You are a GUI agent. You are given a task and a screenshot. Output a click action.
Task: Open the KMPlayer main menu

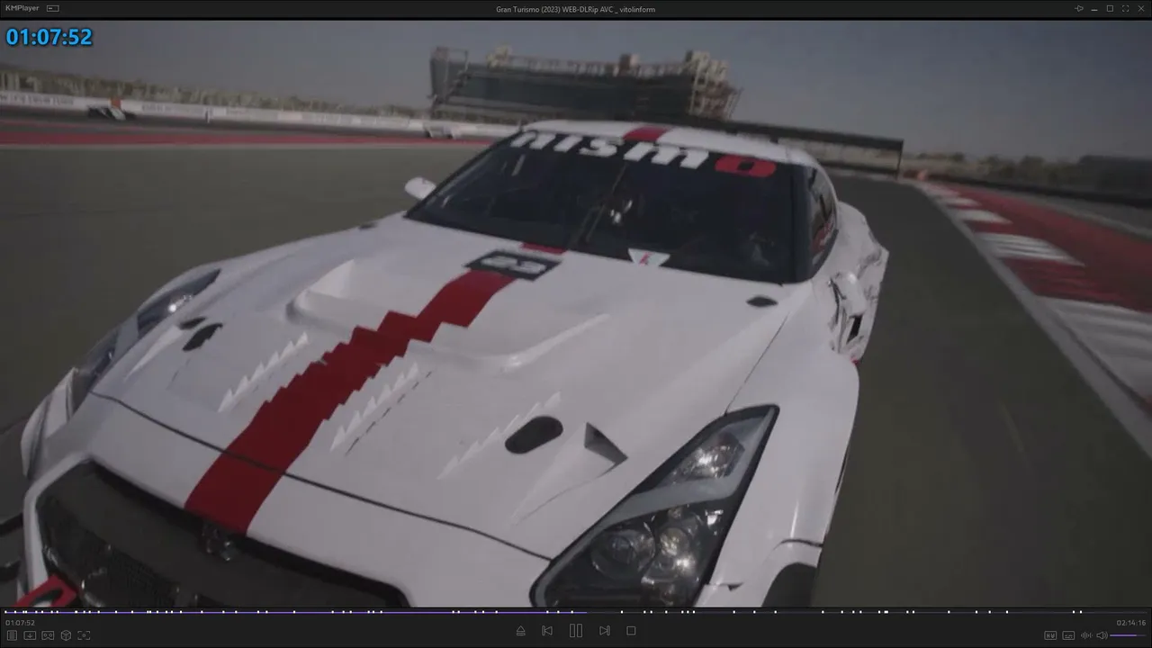22,8
